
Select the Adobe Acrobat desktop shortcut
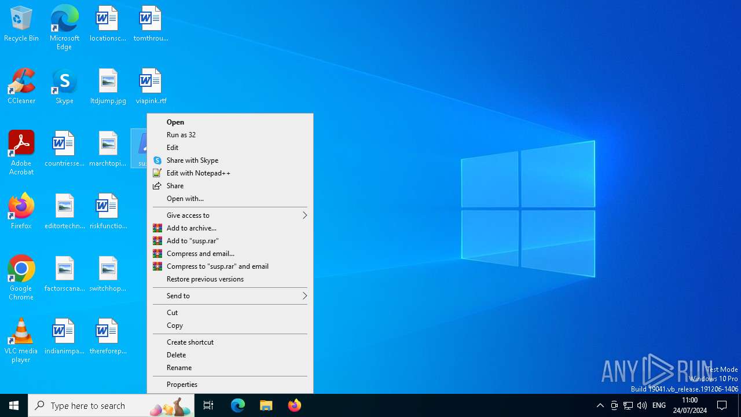coord(21,152)
